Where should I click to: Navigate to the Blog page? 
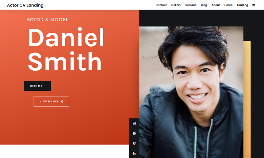(x=204, y=5)
